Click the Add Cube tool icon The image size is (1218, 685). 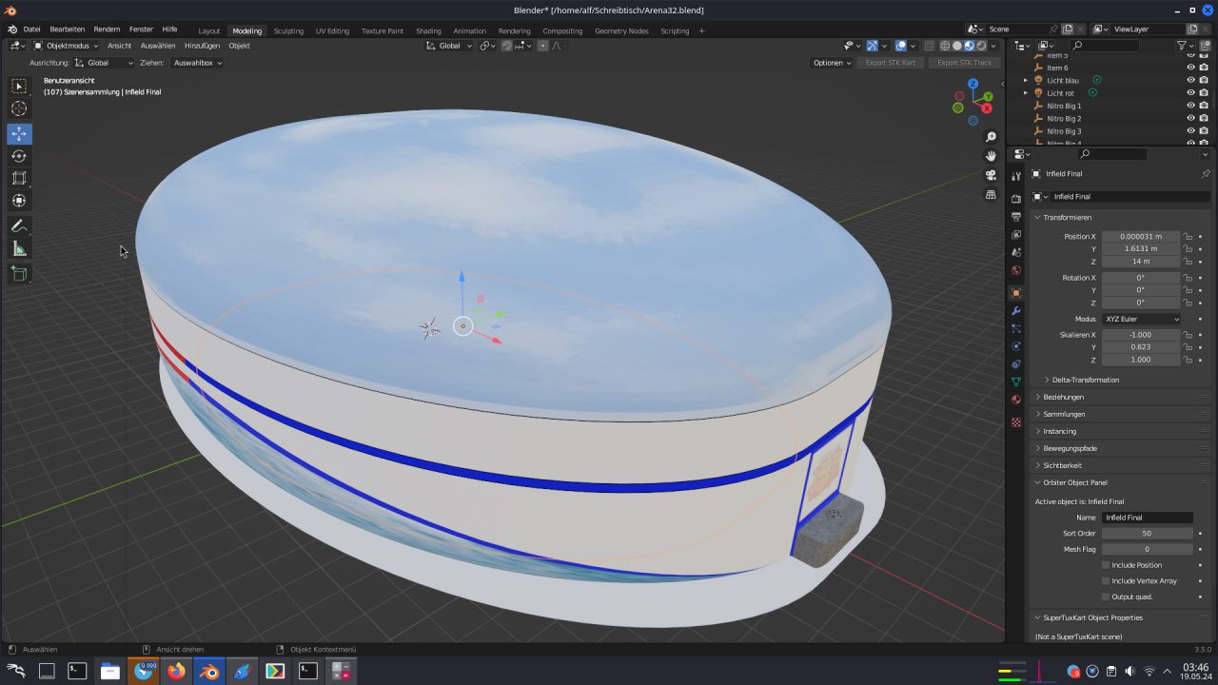[x=19, y=274]
